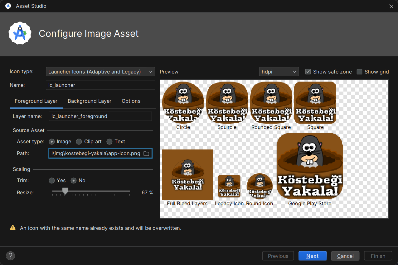Click the Preview label
This screenshot has width=398, height=265.
(169, 72)
